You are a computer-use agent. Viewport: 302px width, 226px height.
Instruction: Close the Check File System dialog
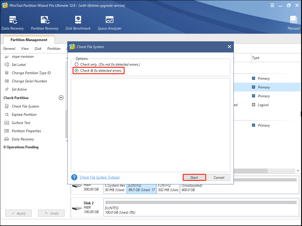(x=229, y=47)
